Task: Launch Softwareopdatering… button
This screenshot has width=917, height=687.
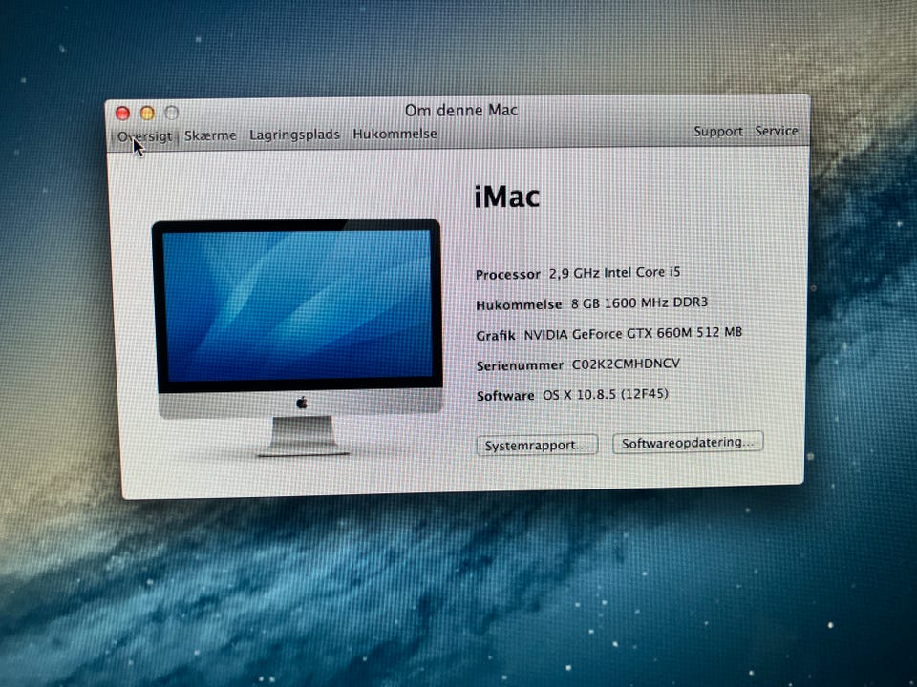Action: pos(688,442)
